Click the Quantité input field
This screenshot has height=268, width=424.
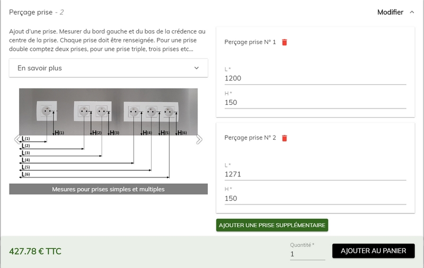point(307,254)
